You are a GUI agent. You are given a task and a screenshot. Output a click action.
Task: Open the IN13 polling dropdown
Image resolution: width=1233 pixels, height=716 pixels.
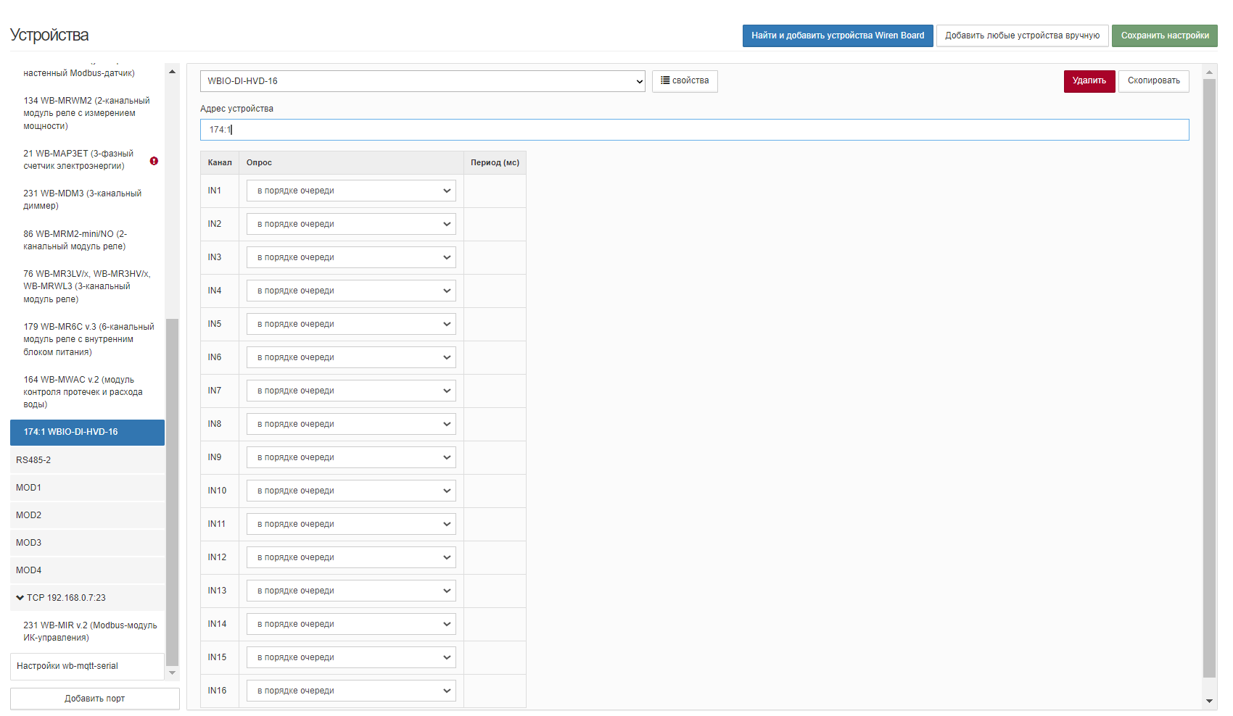coord(351,591)
